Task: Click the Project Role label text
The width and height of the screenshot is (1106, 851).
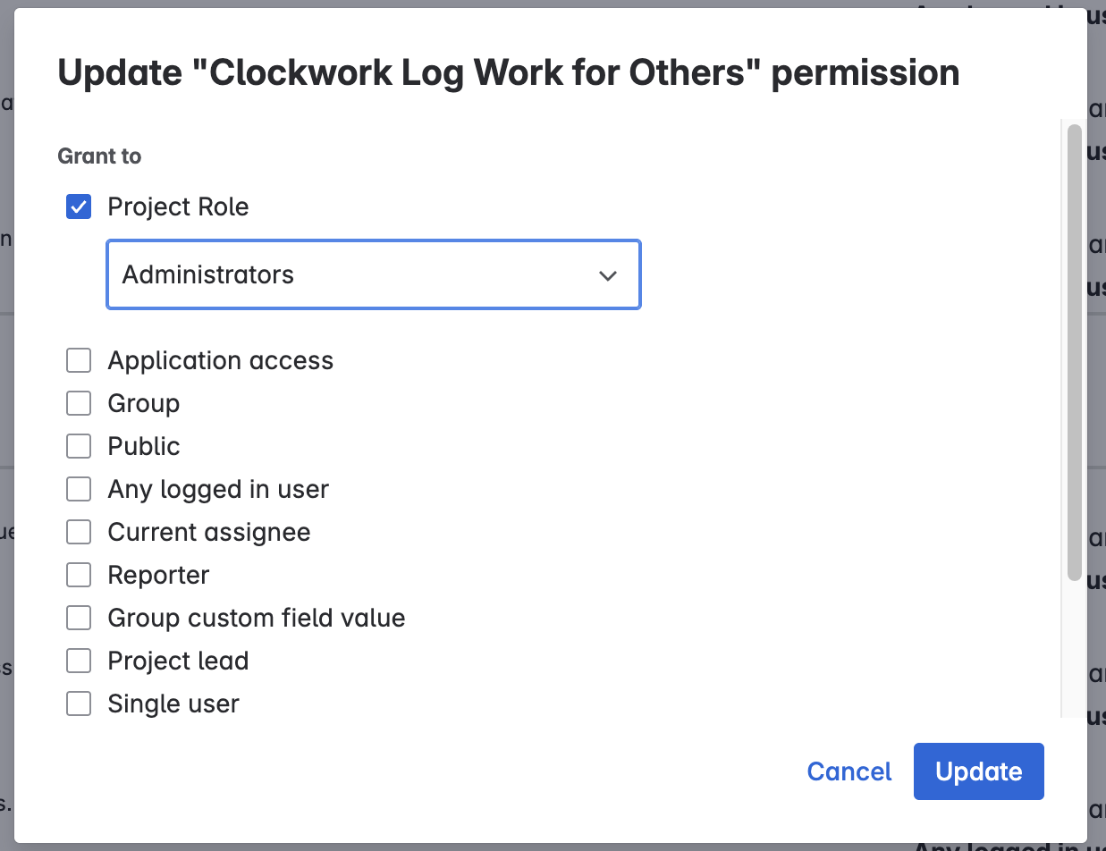Action: coord(178,207)
